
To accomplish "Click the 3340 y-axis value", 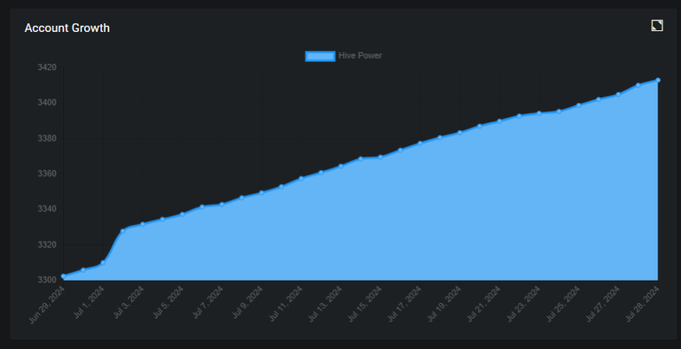I will click(47, 209).
